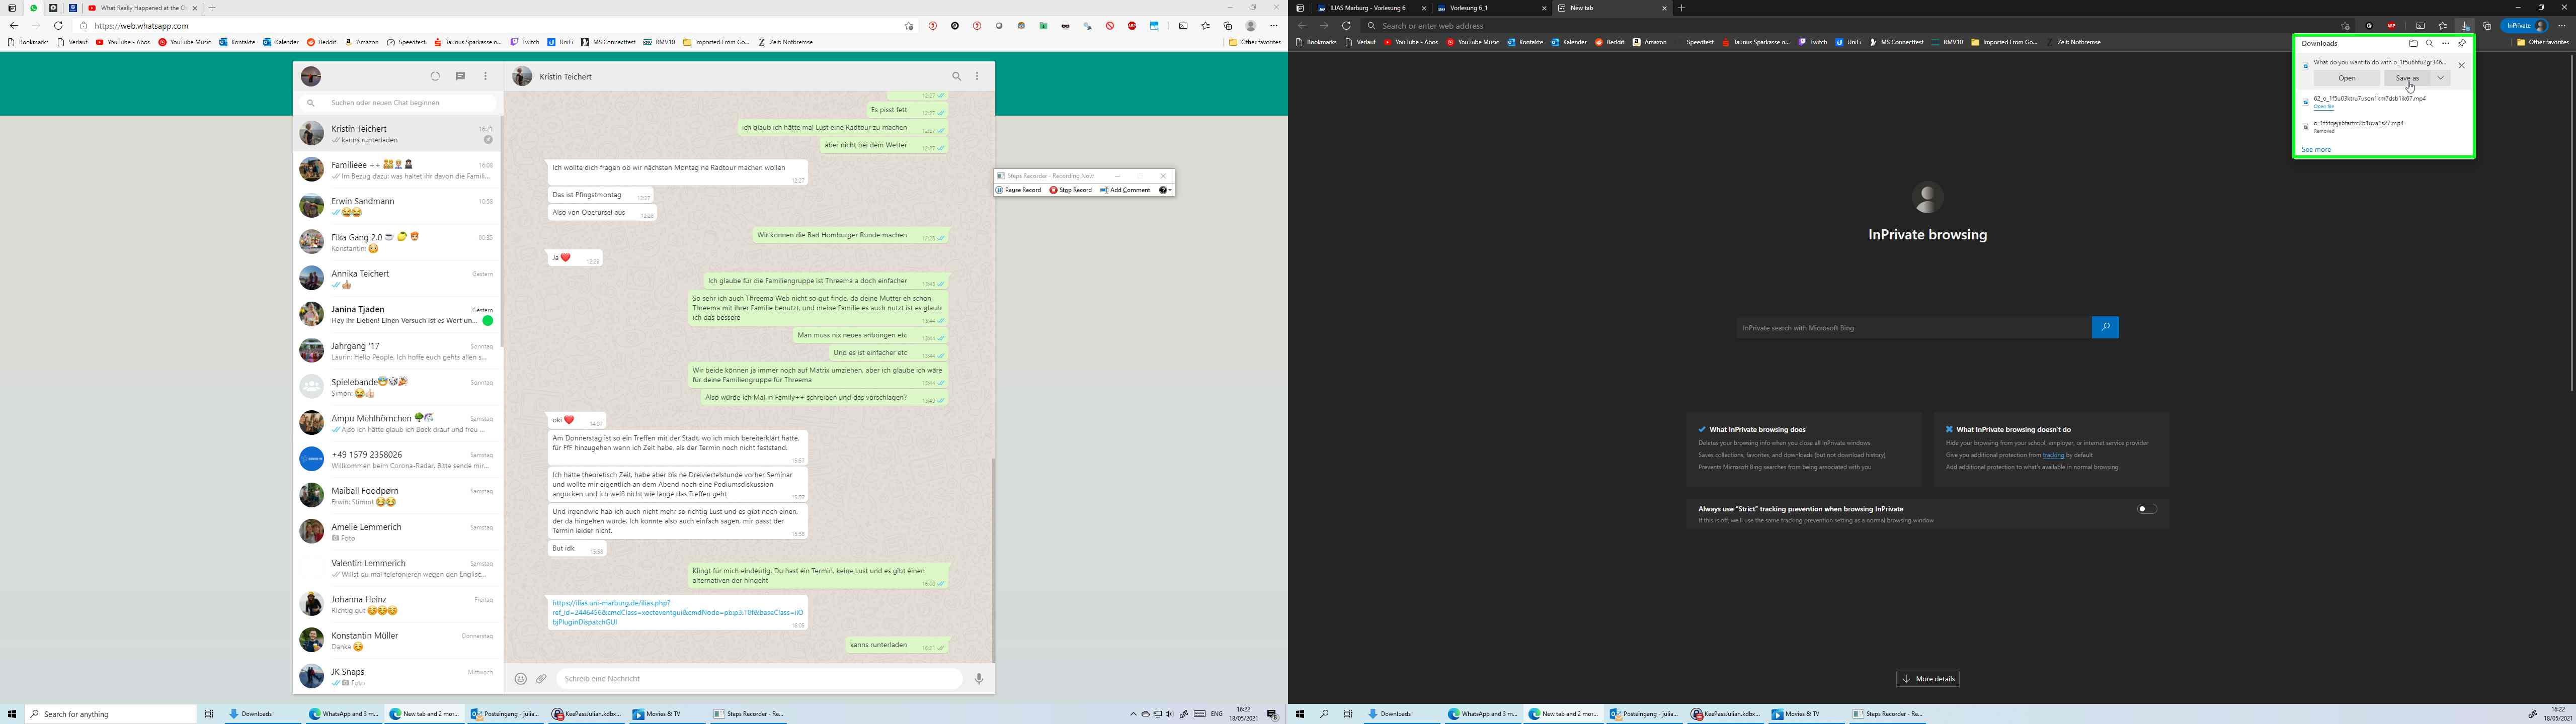Open new chat icon in WhatsApp sidebar
Image resolution: width=2576 pixels, height=724 pixels.
(460, 76)
